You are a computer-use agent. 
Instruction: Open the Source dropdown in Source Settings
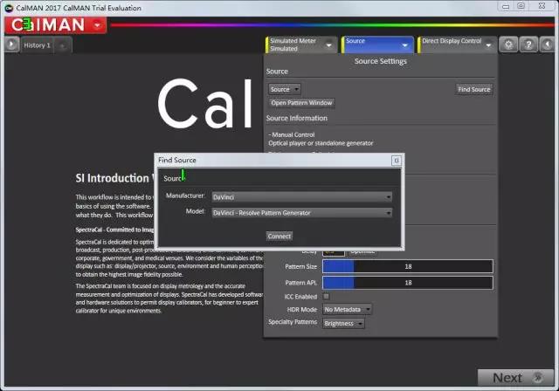[x=285, y=89]
